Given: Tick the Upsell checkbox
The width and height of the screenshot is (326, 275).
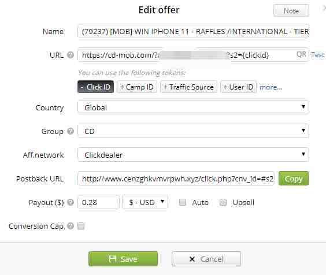Looking at the screenshot, I should point(223,202).
